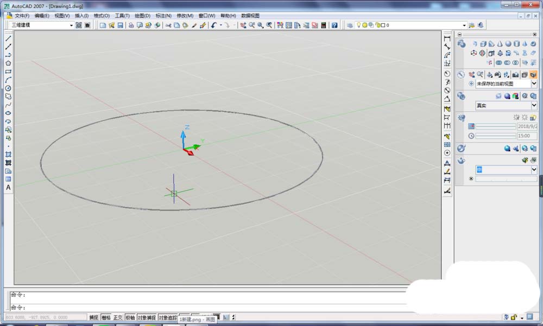Select the Rectangle draw tool
543x326 pixels.
pos(8,72)
